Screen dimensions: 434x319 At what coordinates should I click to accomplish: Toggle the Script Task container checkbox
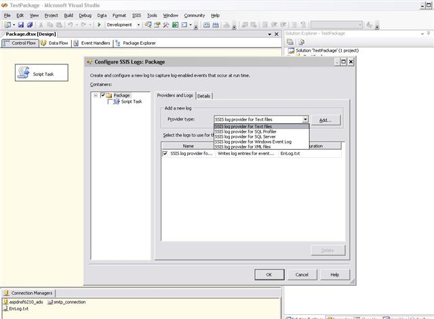coord(111,102)
